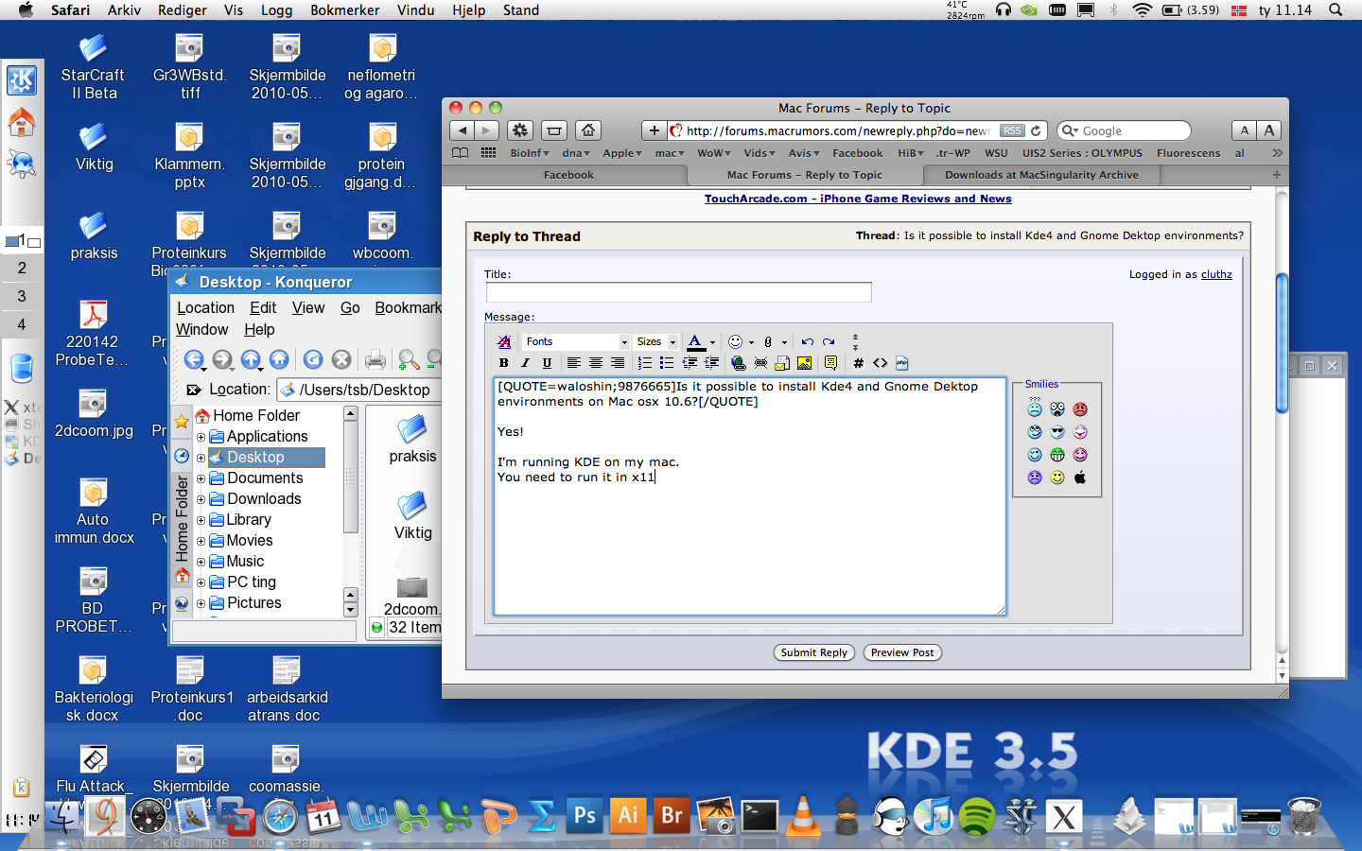This screenshot has width=1362, height=851.
Task: Switch to Downloads at MacSingularity Archive tab
Action: tap(1040, 175)
